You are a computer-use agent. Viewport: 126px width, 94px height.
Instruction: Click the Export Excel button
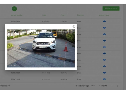tap(111, 9)
